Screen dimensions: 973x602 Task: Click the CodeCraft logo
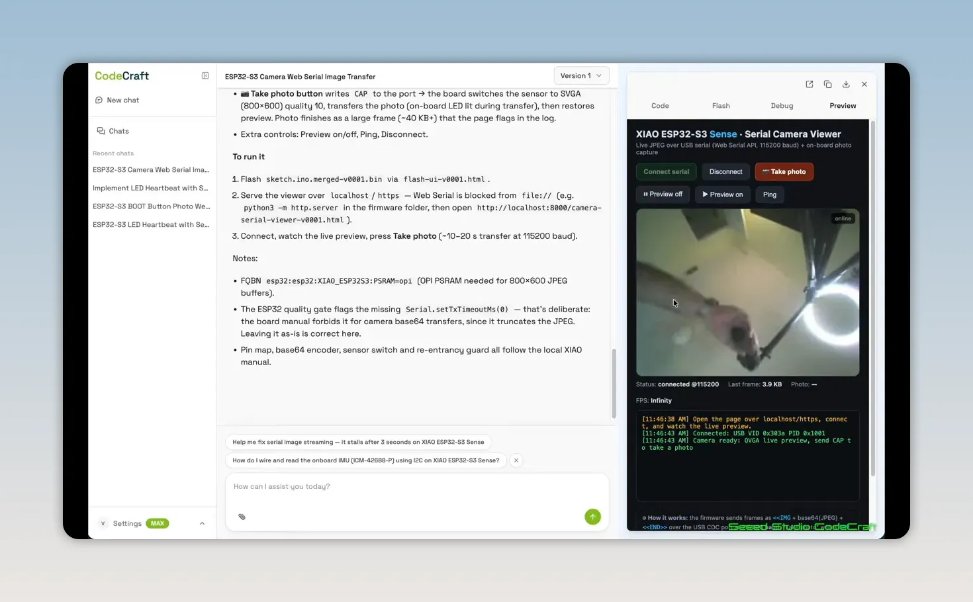122,76
